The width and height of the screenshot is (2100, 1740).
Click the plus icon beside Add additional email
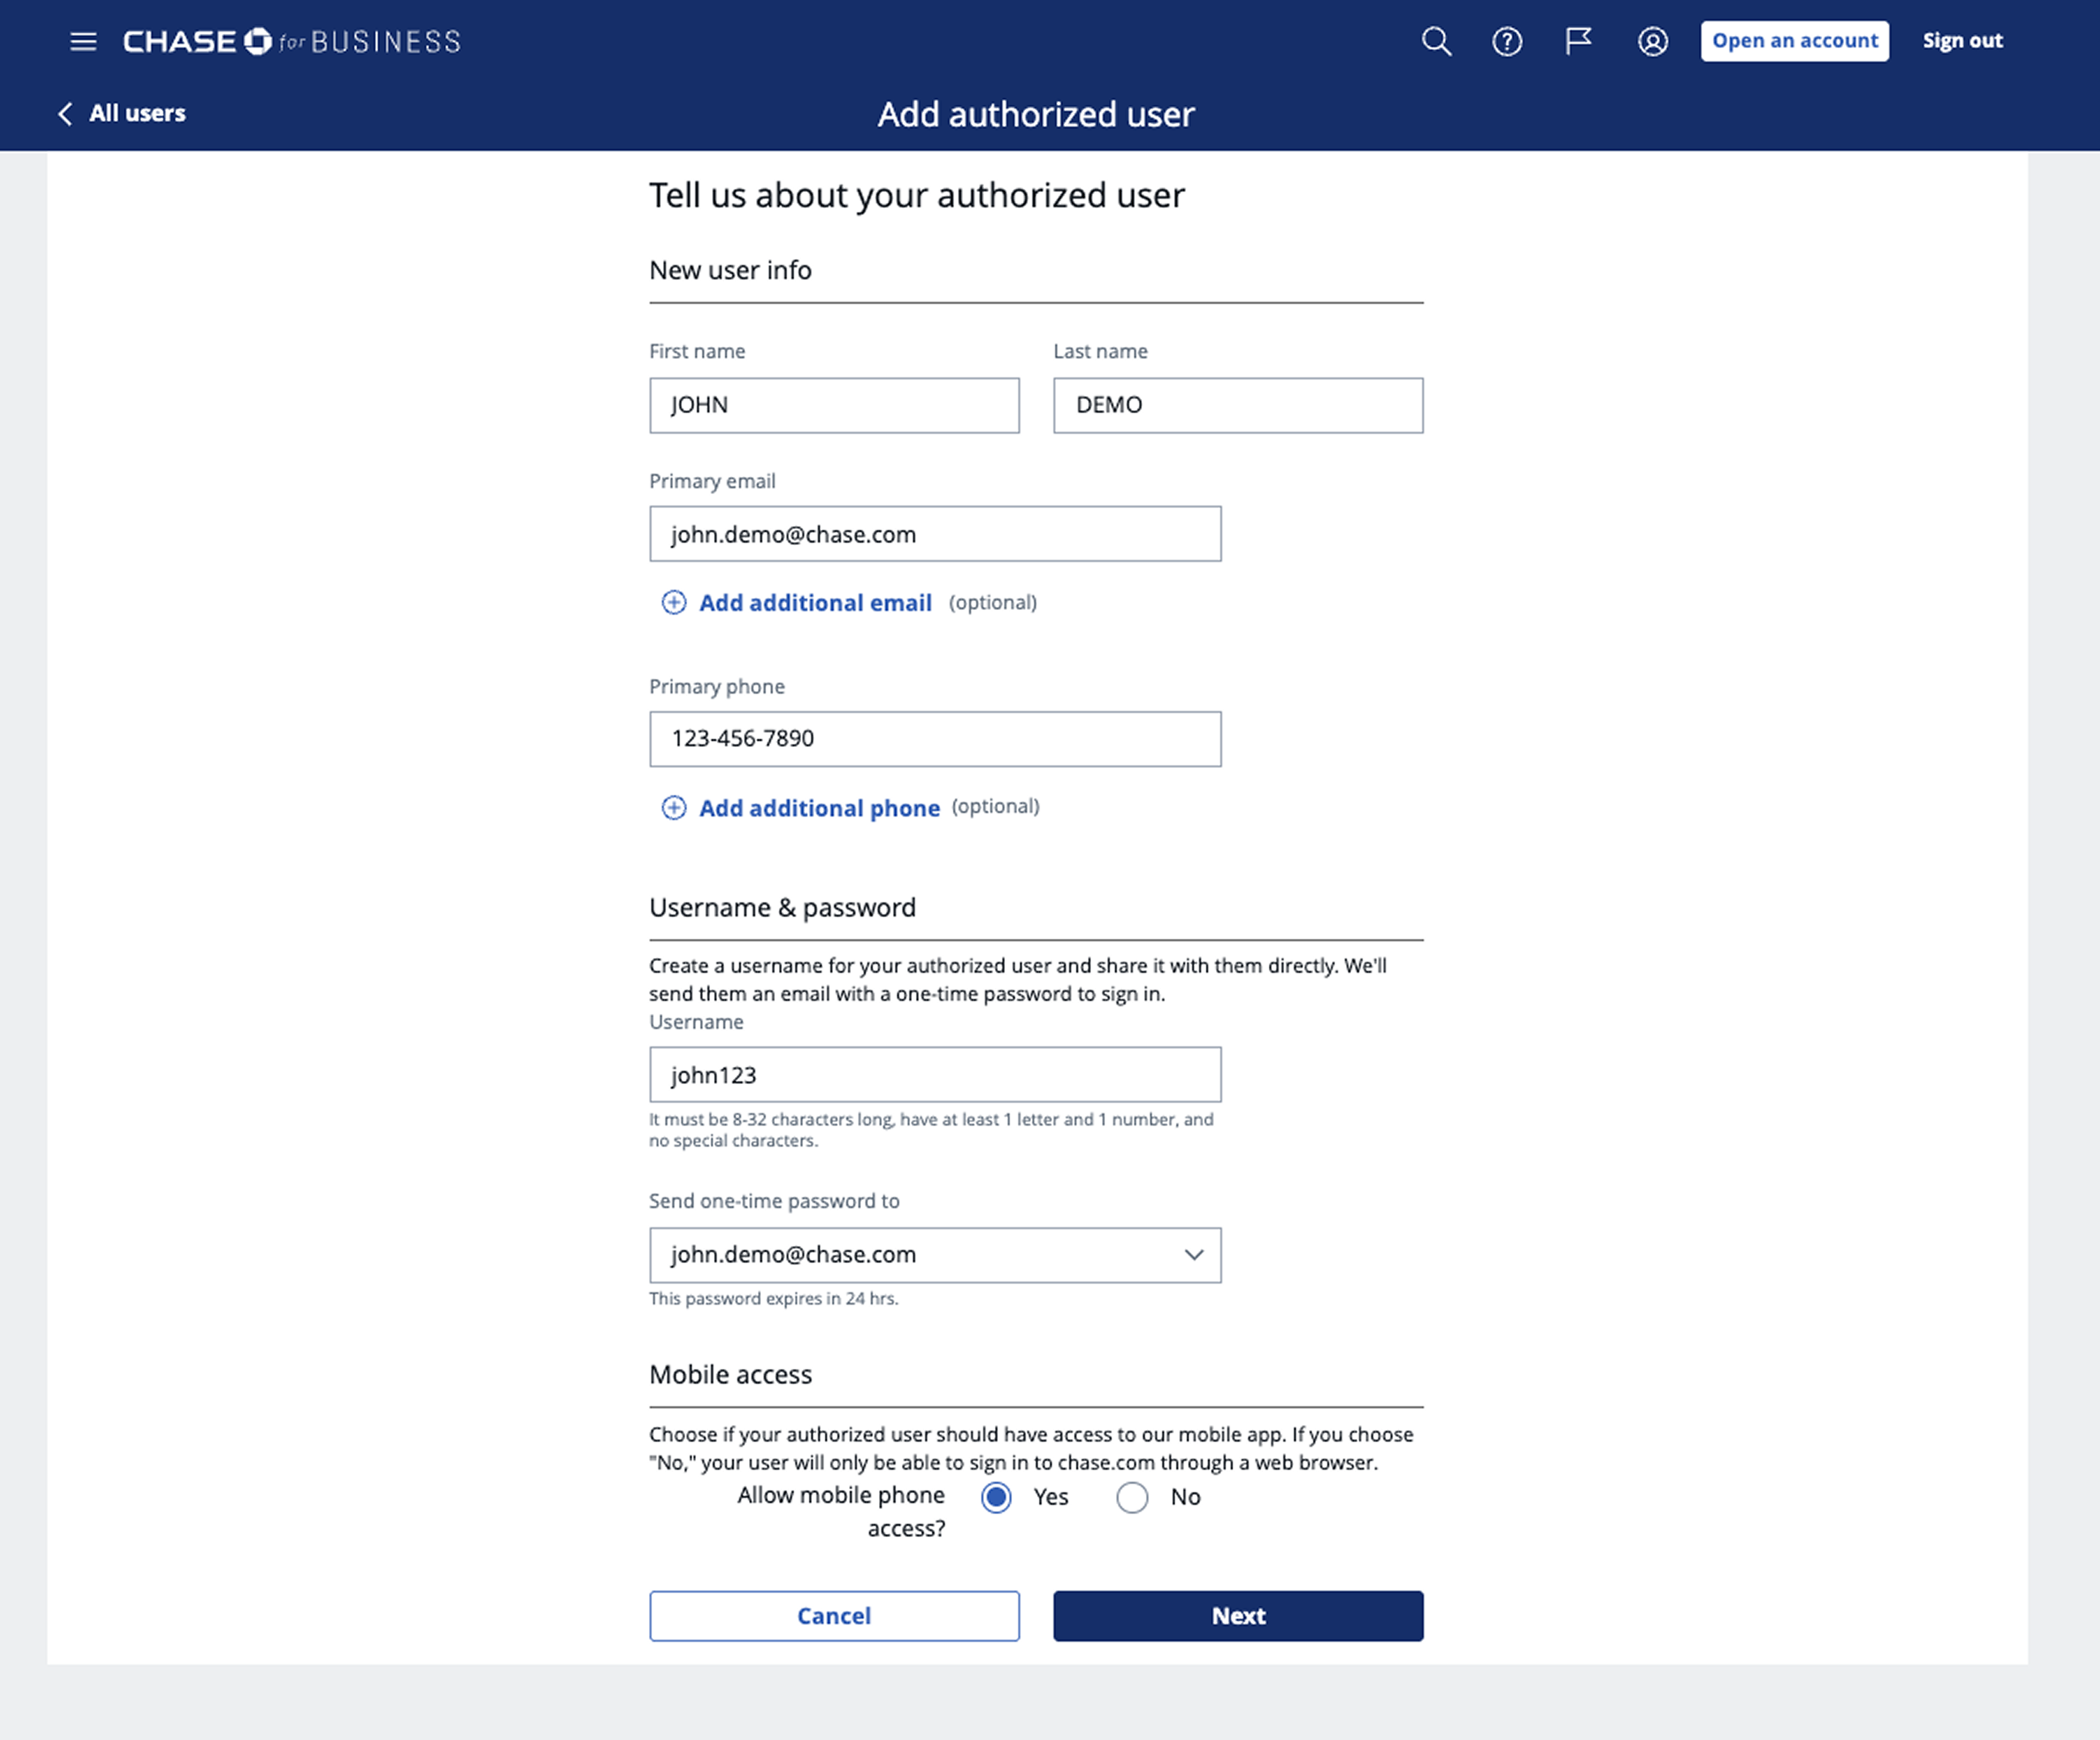(x=674, y=602)
